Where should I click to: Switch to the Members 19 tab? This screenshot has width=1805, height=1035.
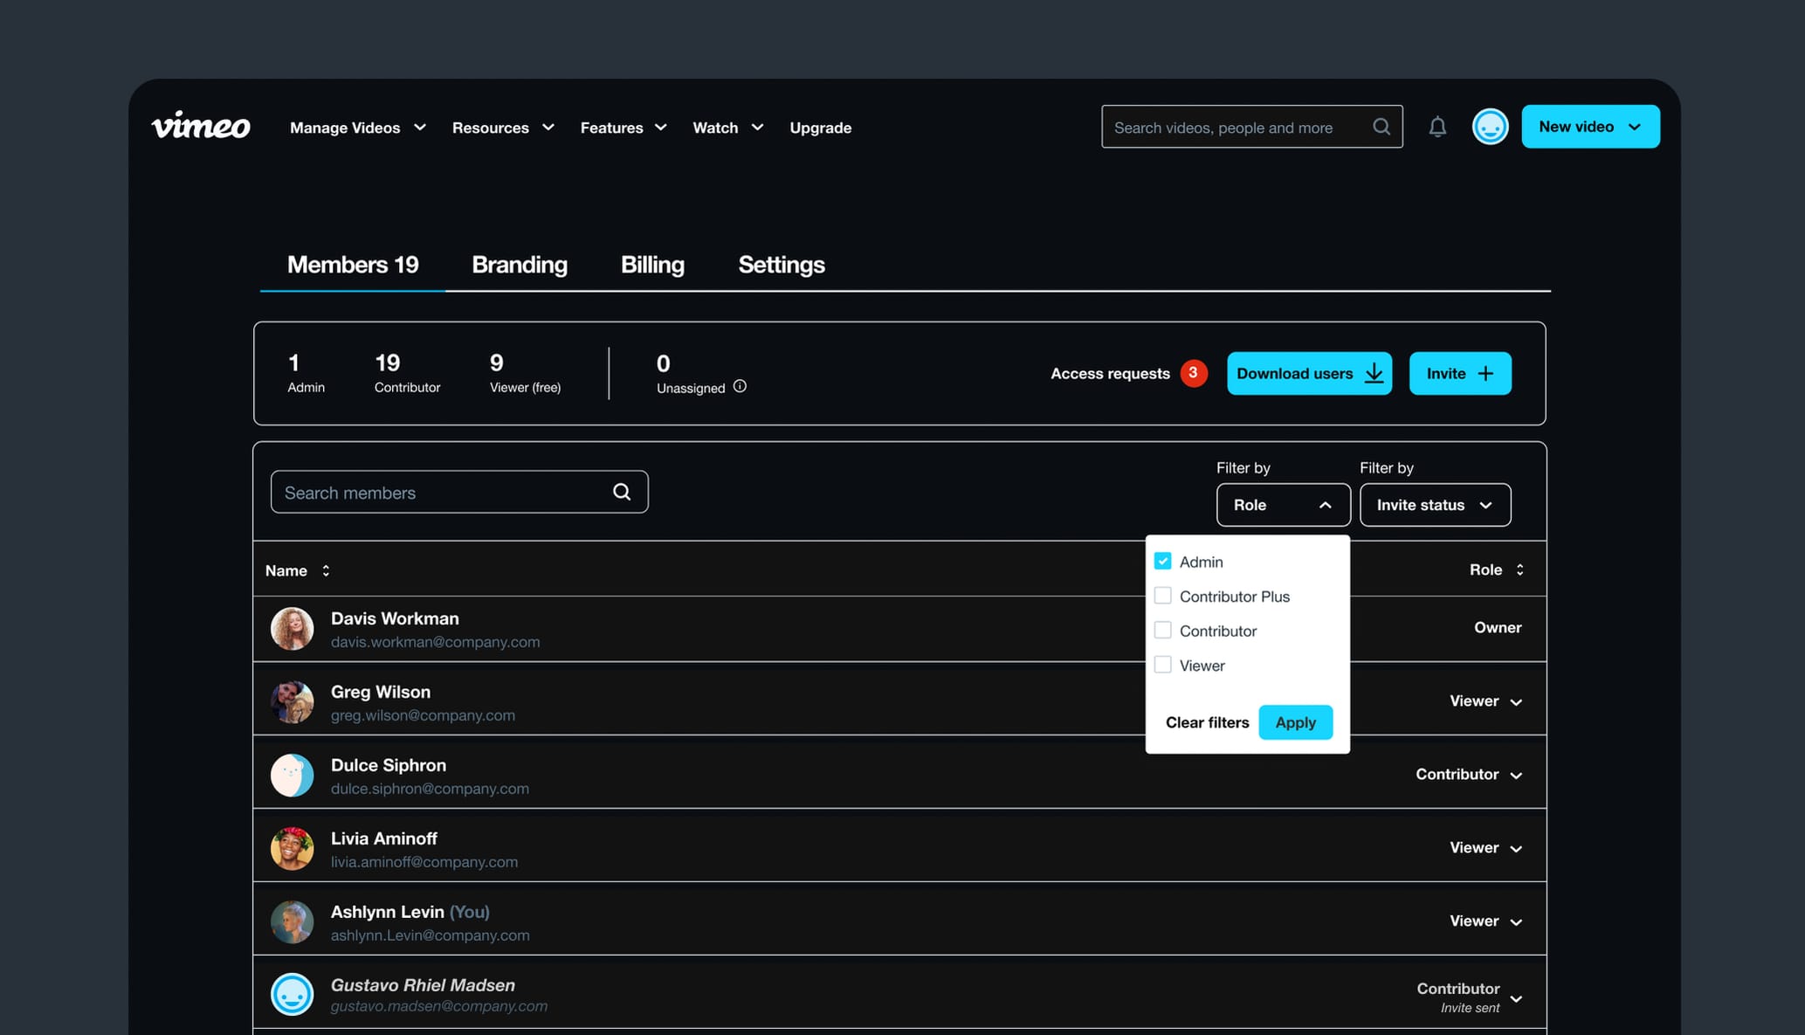point(353,265)
